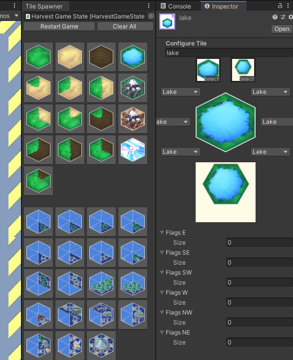The height and width of the screenshot is (360, 293).
Task: Select the green snowy mountain tile
Action: pyautogui.click(x=133, y=88)
